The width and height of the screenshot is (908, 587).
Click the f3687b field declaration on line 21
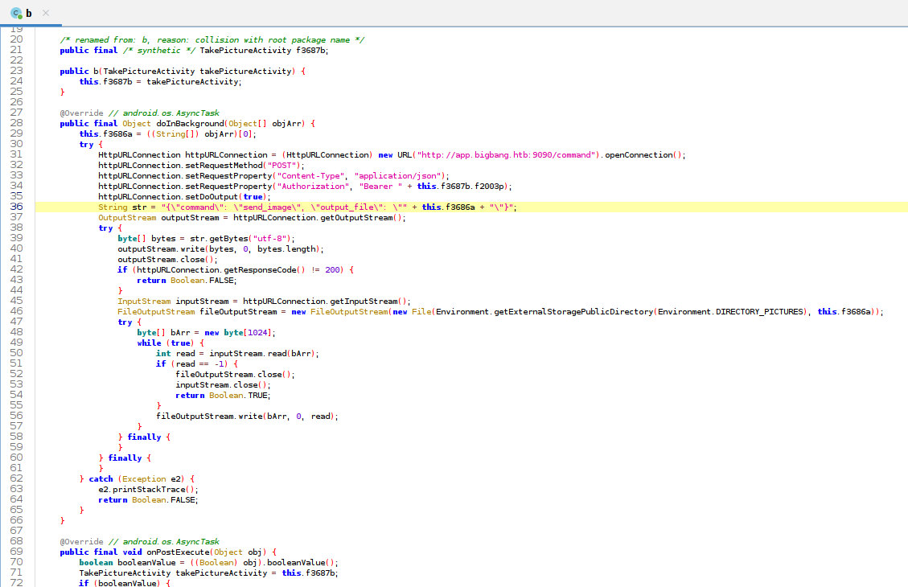[310, 51]
